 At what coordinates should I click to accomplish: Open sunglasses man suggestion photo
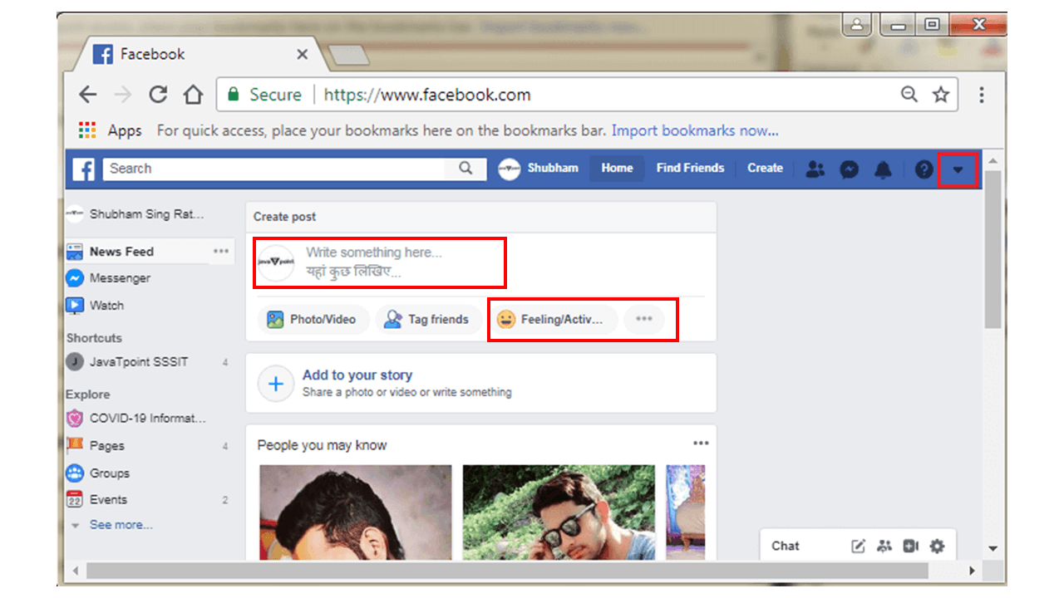coord(559,512)
